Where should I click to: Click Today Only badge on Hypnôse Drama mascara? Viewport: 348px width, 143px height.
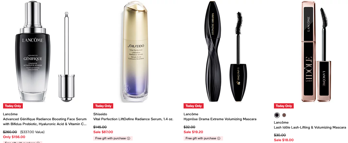click(193, 106)
